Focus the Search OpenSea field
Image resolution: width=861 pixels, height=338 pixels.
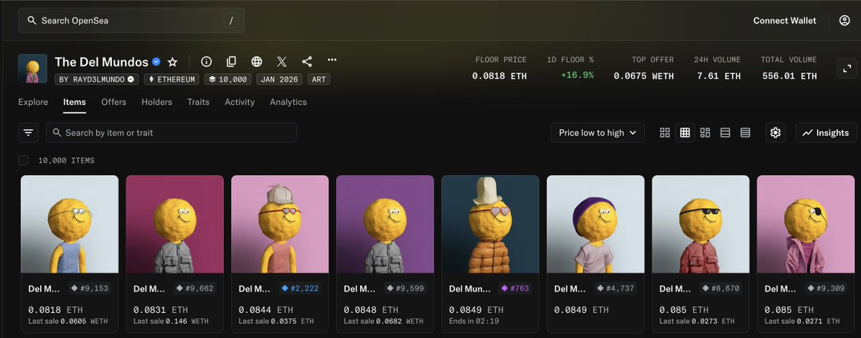coord(131,21)
